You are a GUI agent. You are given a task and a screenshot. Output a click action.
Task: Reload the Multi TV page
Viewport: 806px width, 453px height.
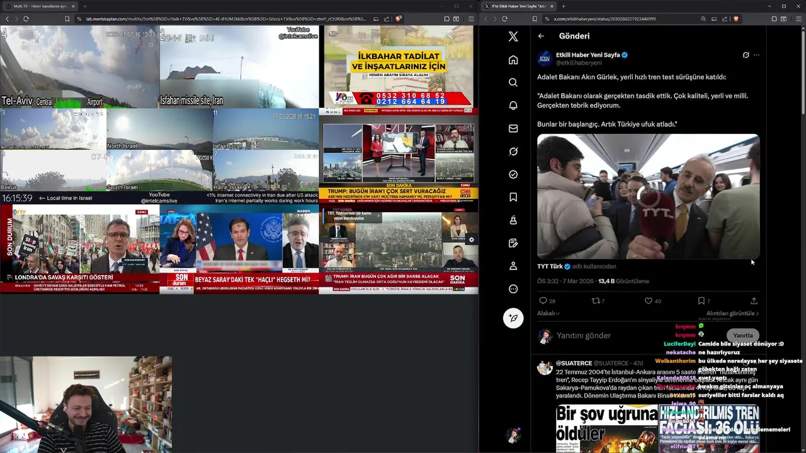pyautogui.click(x=26, y=19)
